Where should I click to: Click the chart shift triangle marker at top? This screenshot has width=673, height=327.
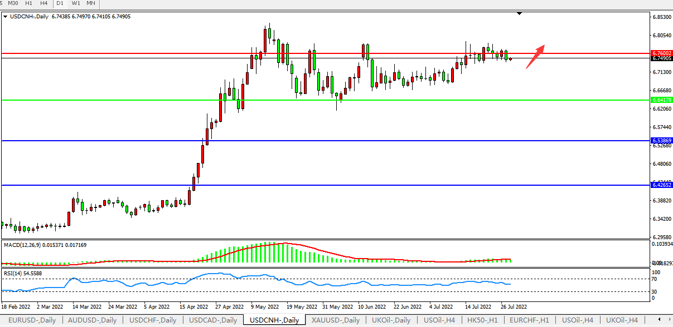(x=520, y=13)
